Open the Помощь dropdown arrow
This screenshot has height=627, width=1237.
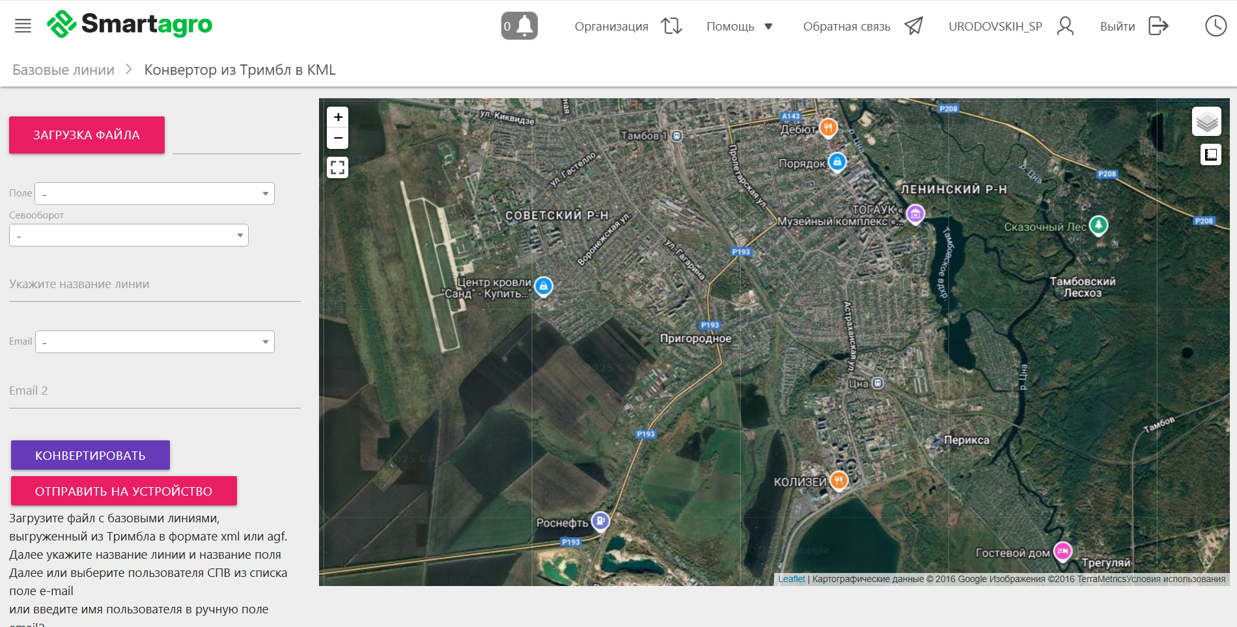coord(768,27)
